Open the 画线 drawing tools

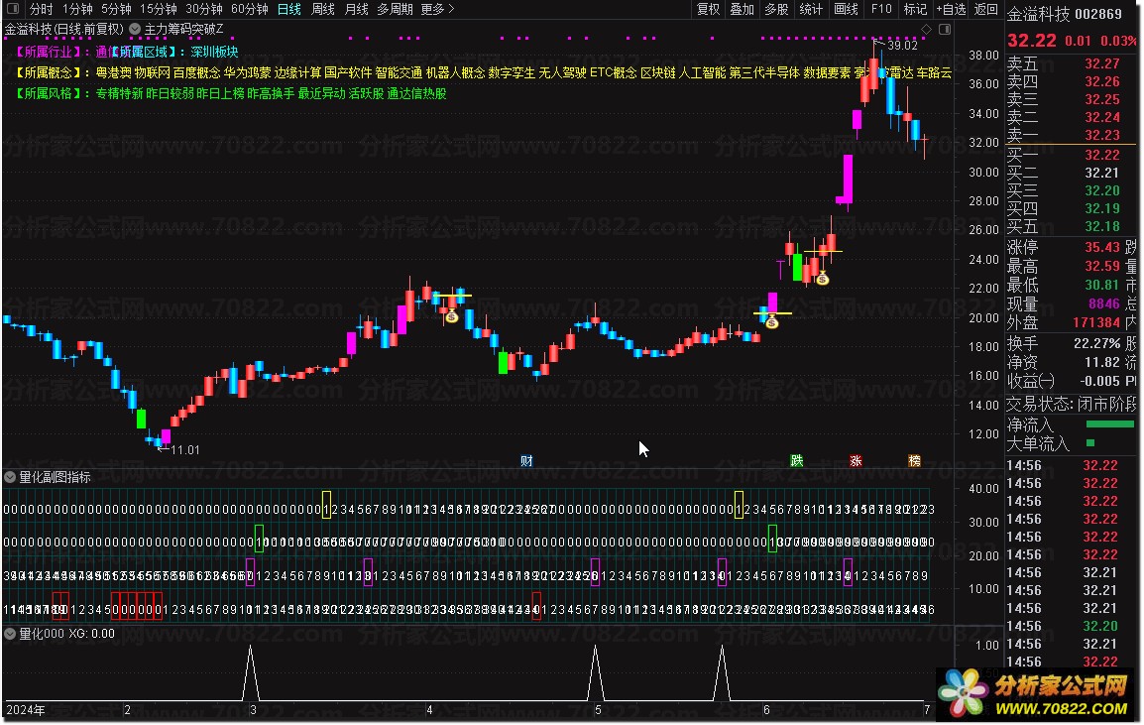(x=846, y=9)
